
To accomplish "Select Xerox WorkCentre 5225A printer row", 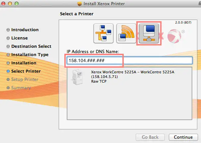I will click(129, 77).
